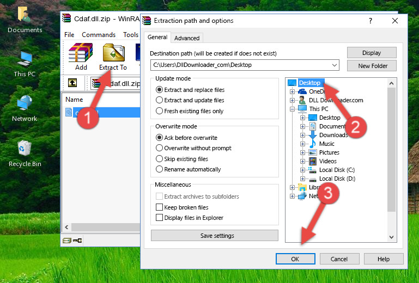Select the Music tree item label
Image resolution: width=419 pixels, height=283 pixels.
327,144
